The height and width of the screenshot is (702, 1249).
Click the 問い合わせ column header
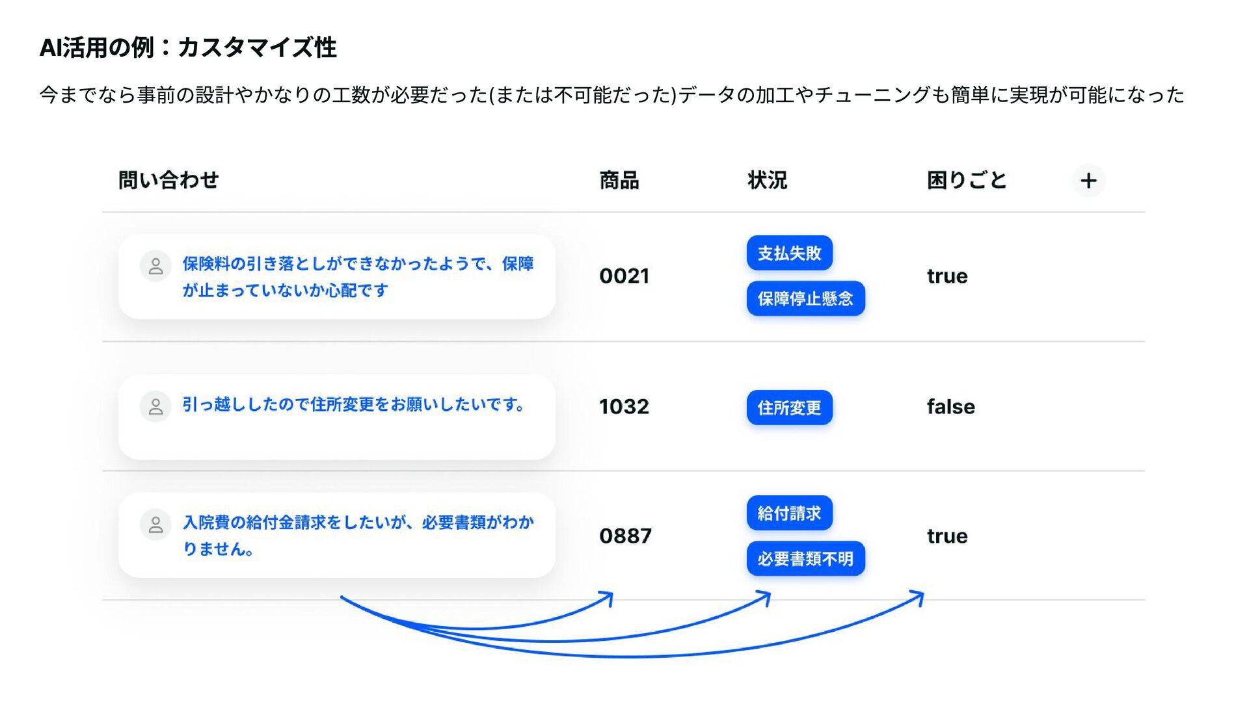[168, 180]
